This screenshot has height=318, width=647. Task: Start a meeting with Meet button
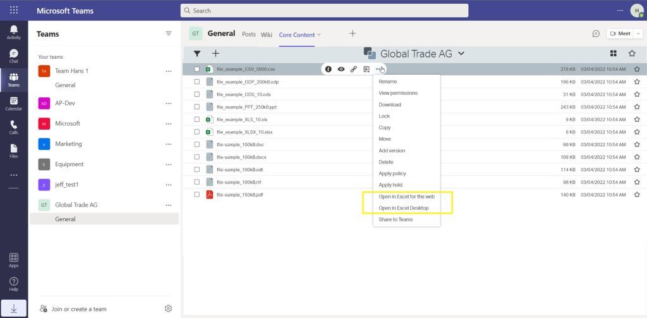tap(620, 34)
